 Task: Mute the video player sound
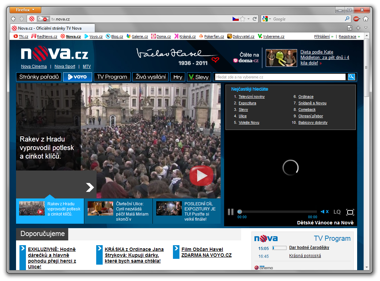pos(324,212)
